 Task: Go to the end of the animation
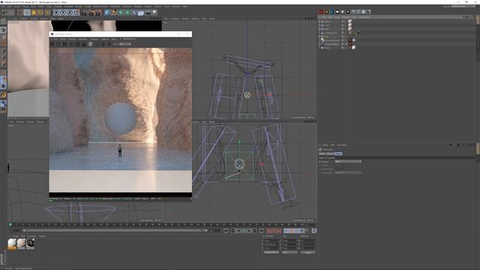click(x=261, y=231)
